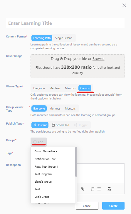Click the Browse link for cover image
Image resolution: width=131 pixels, height=214 pixels.
coord(98,59)
